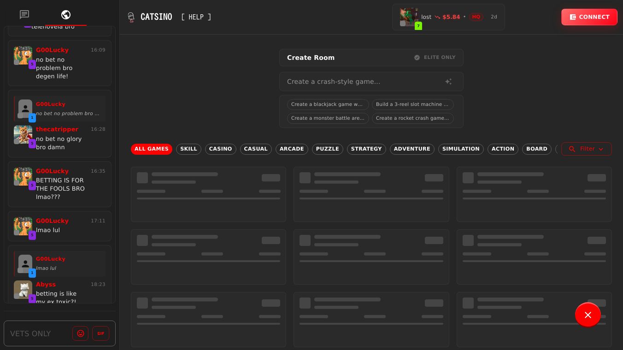Click the Catsino cat logo icon

pos(131,17)
